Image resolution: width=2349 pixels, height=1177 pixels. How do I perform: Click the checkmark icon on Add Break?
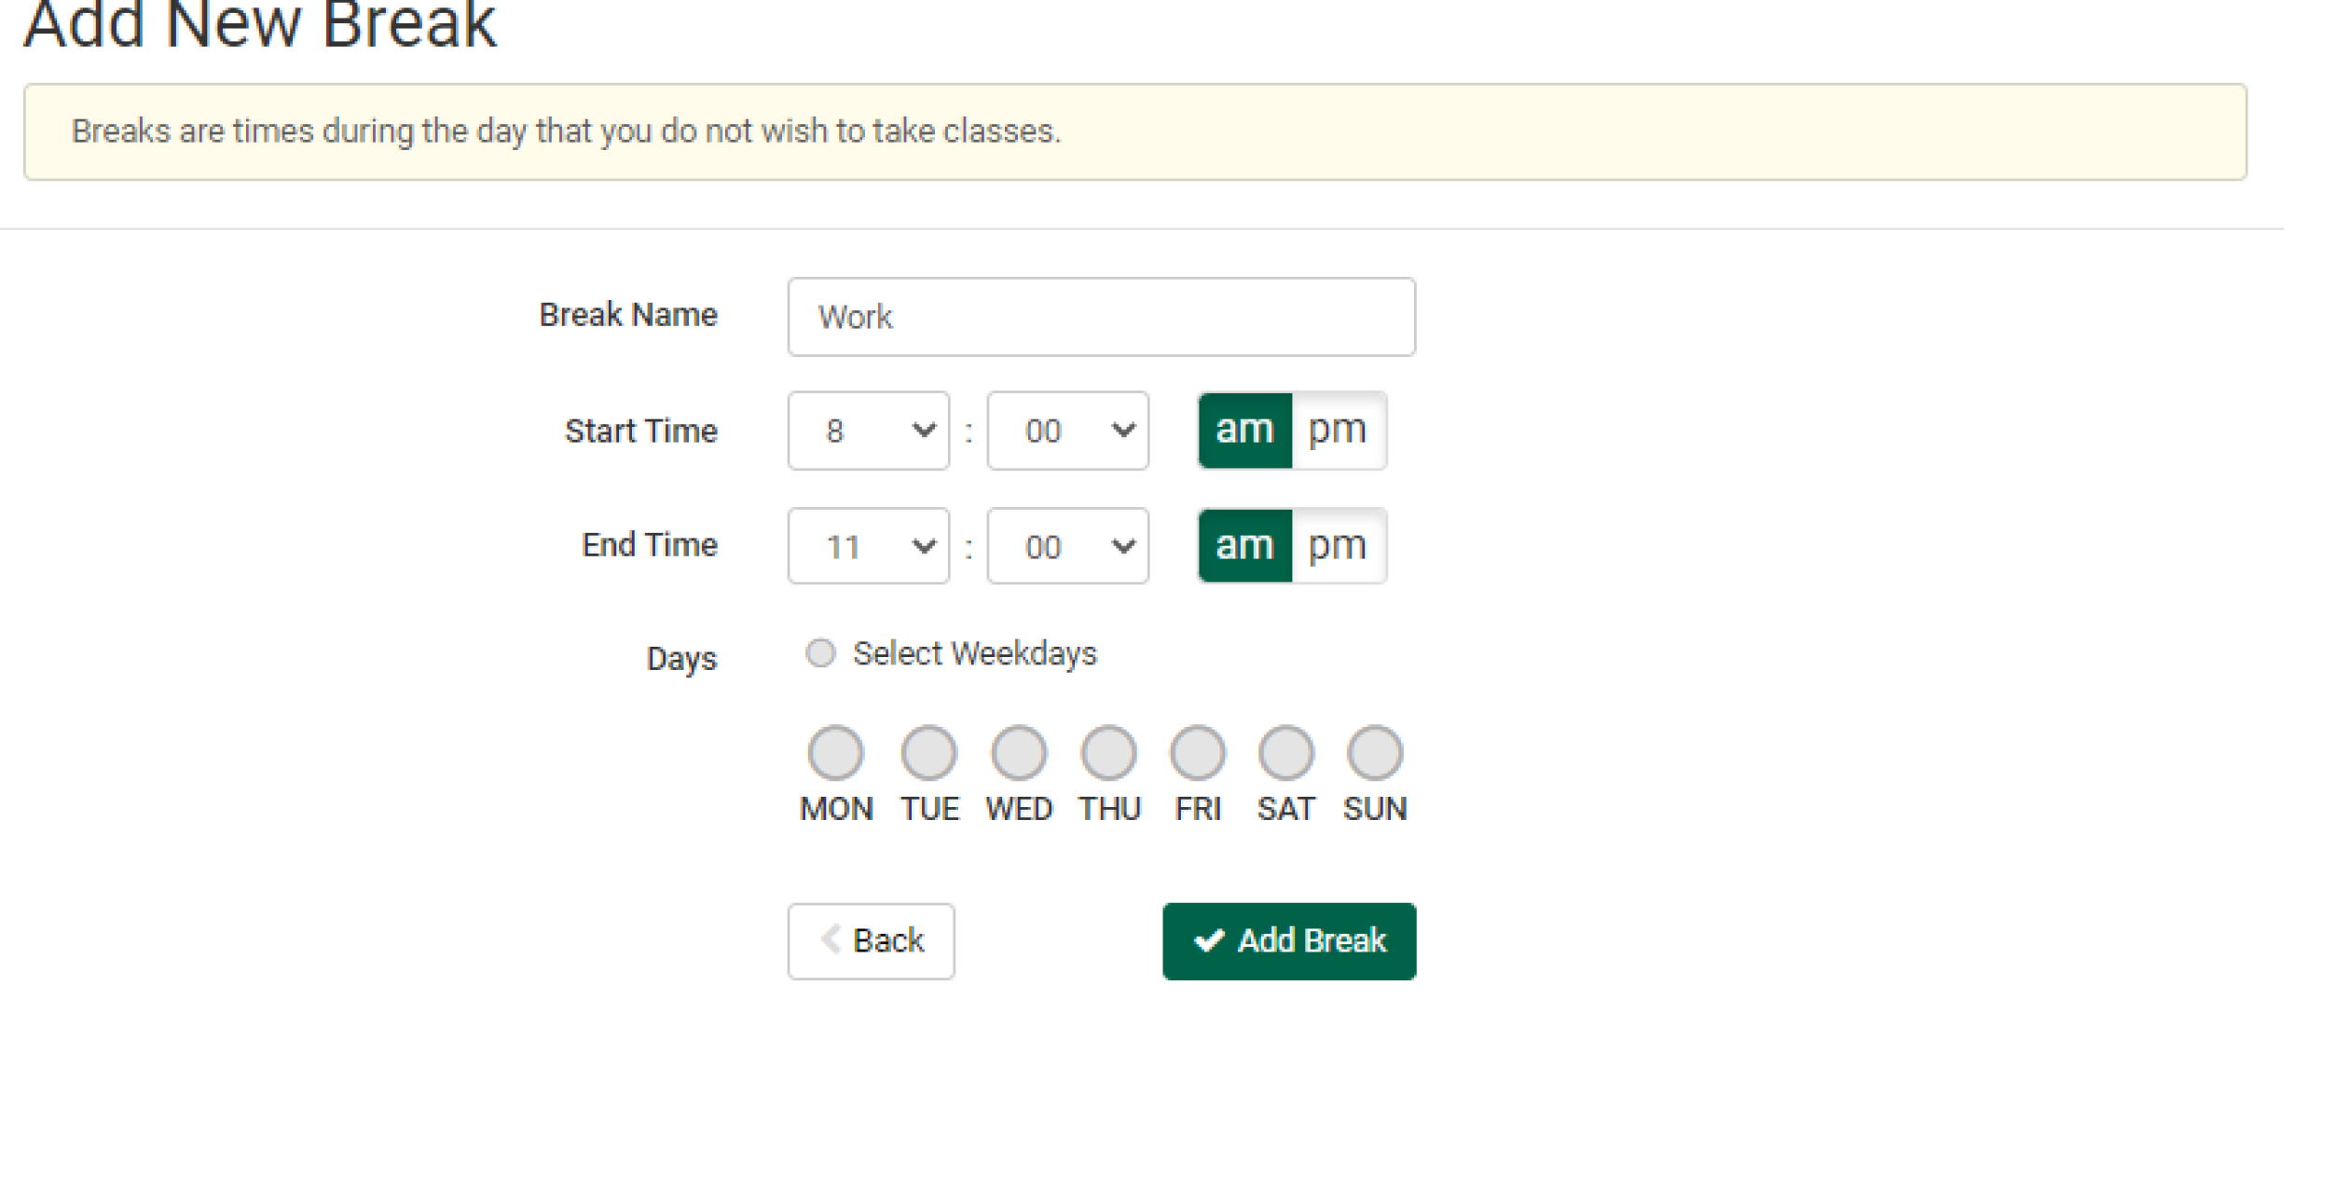coord(1210,940)
